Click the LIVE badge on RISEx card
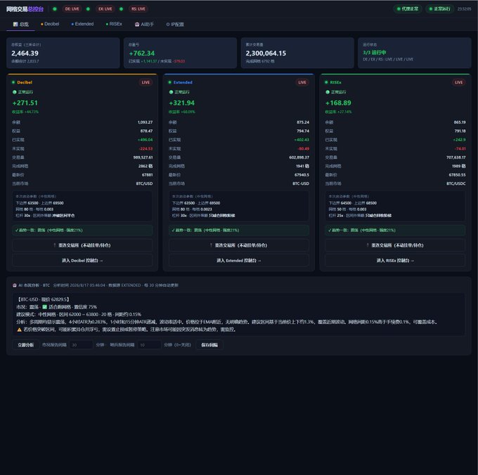This screenshot has height=475, width=478. pyautogui.click(x=459, y=82)
